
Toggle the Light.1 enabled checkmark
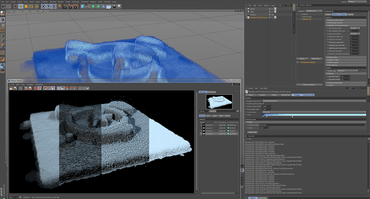pyautogui.click(x=273, y=9)
